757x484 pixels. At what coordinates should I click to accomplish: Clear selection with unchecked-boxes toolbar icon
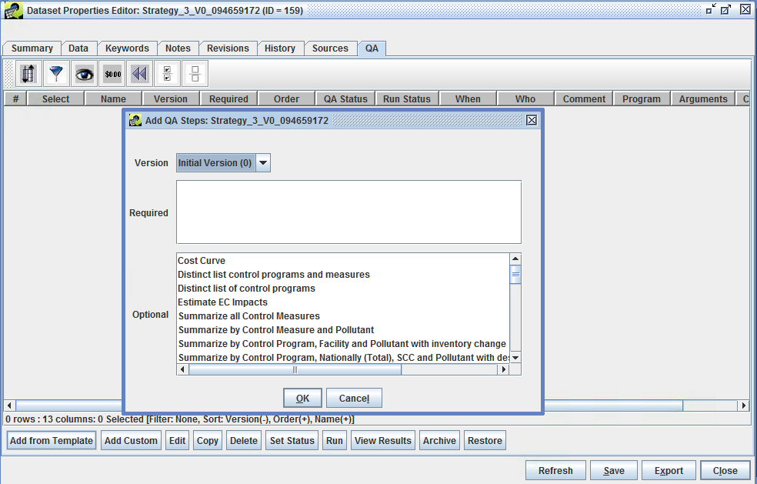(x=195, y=73)
